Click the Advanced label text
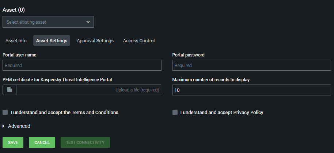 pos(19,126)
